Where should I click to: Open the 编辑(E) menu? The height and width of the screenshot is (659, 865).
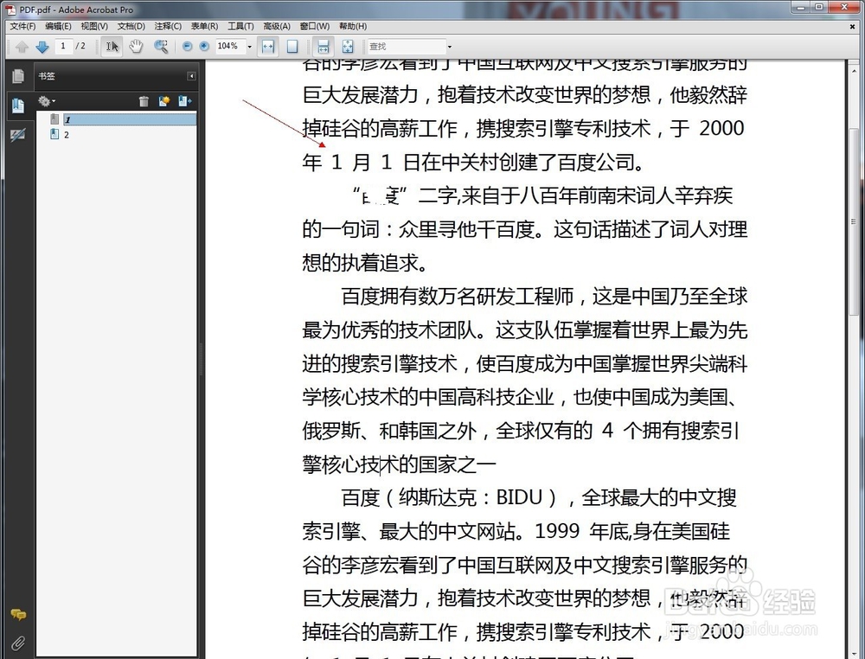click(58, 26)
